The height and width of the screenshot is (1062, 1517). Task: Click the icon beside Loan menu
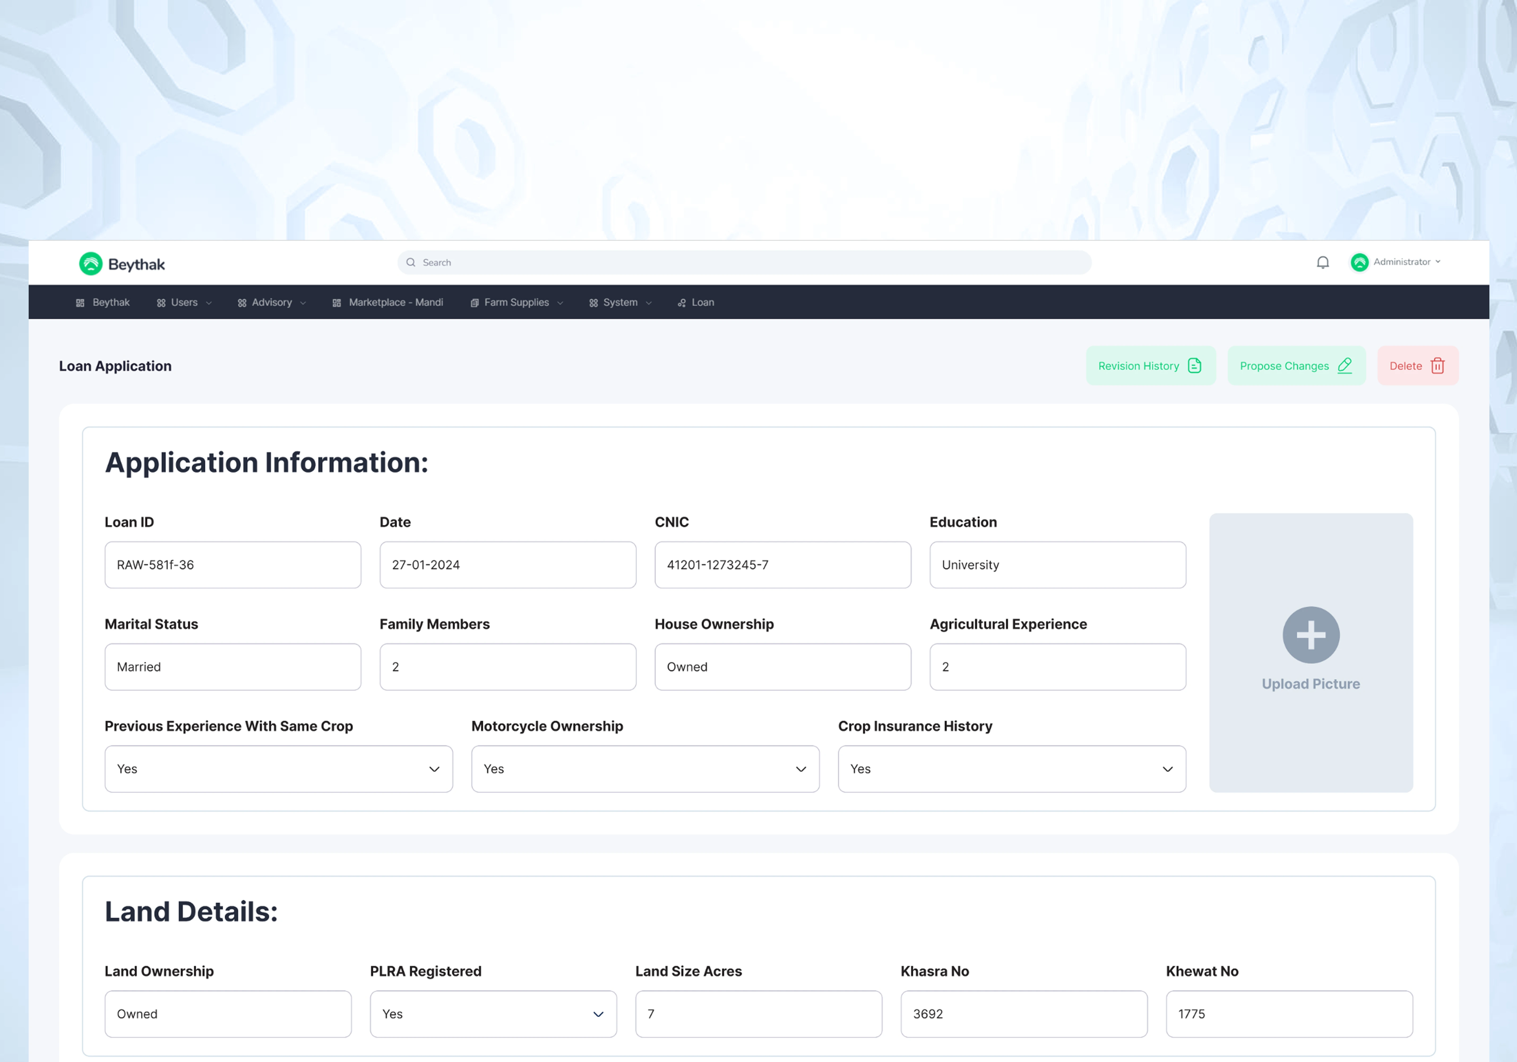click(x=682, y=303)
